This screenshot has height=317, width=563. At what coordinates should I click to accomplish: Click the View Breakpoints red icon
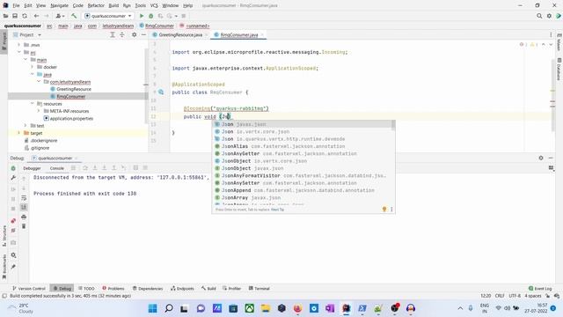(x=13, y=221)
